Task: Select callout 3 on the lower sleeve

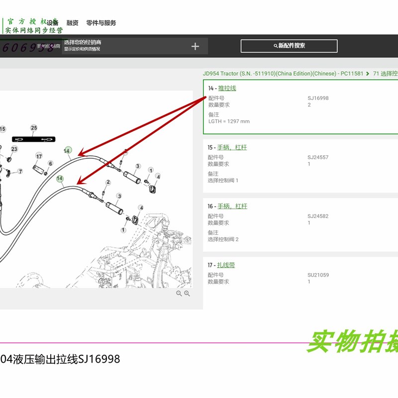Action: pos(119,196)
